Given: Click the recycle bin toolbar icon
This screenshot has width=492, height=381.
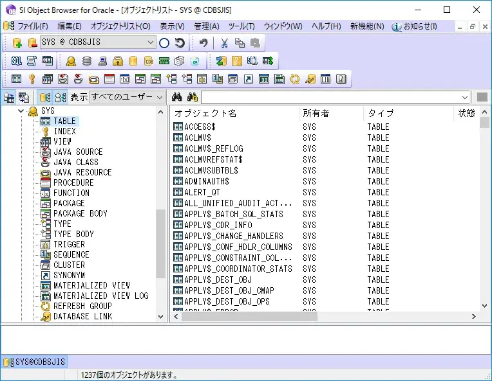Looking at the screenshot, I should point(194,61).
